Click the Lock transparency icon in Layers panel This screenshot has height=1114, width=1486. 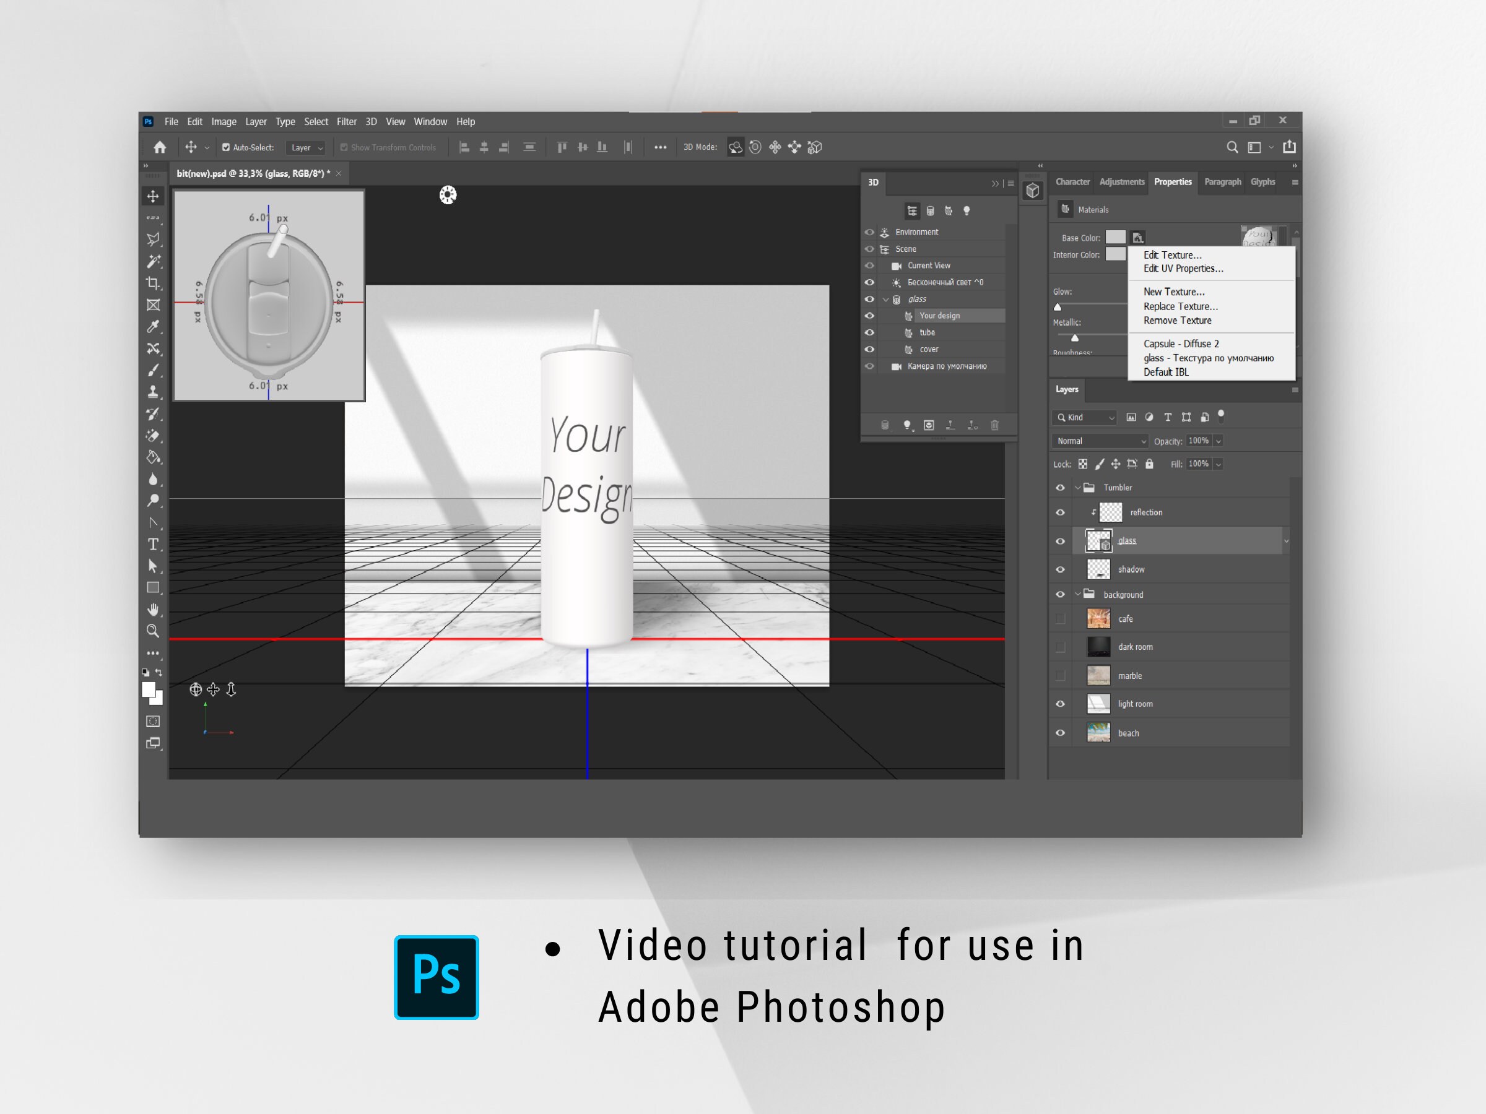[1084, 464]
